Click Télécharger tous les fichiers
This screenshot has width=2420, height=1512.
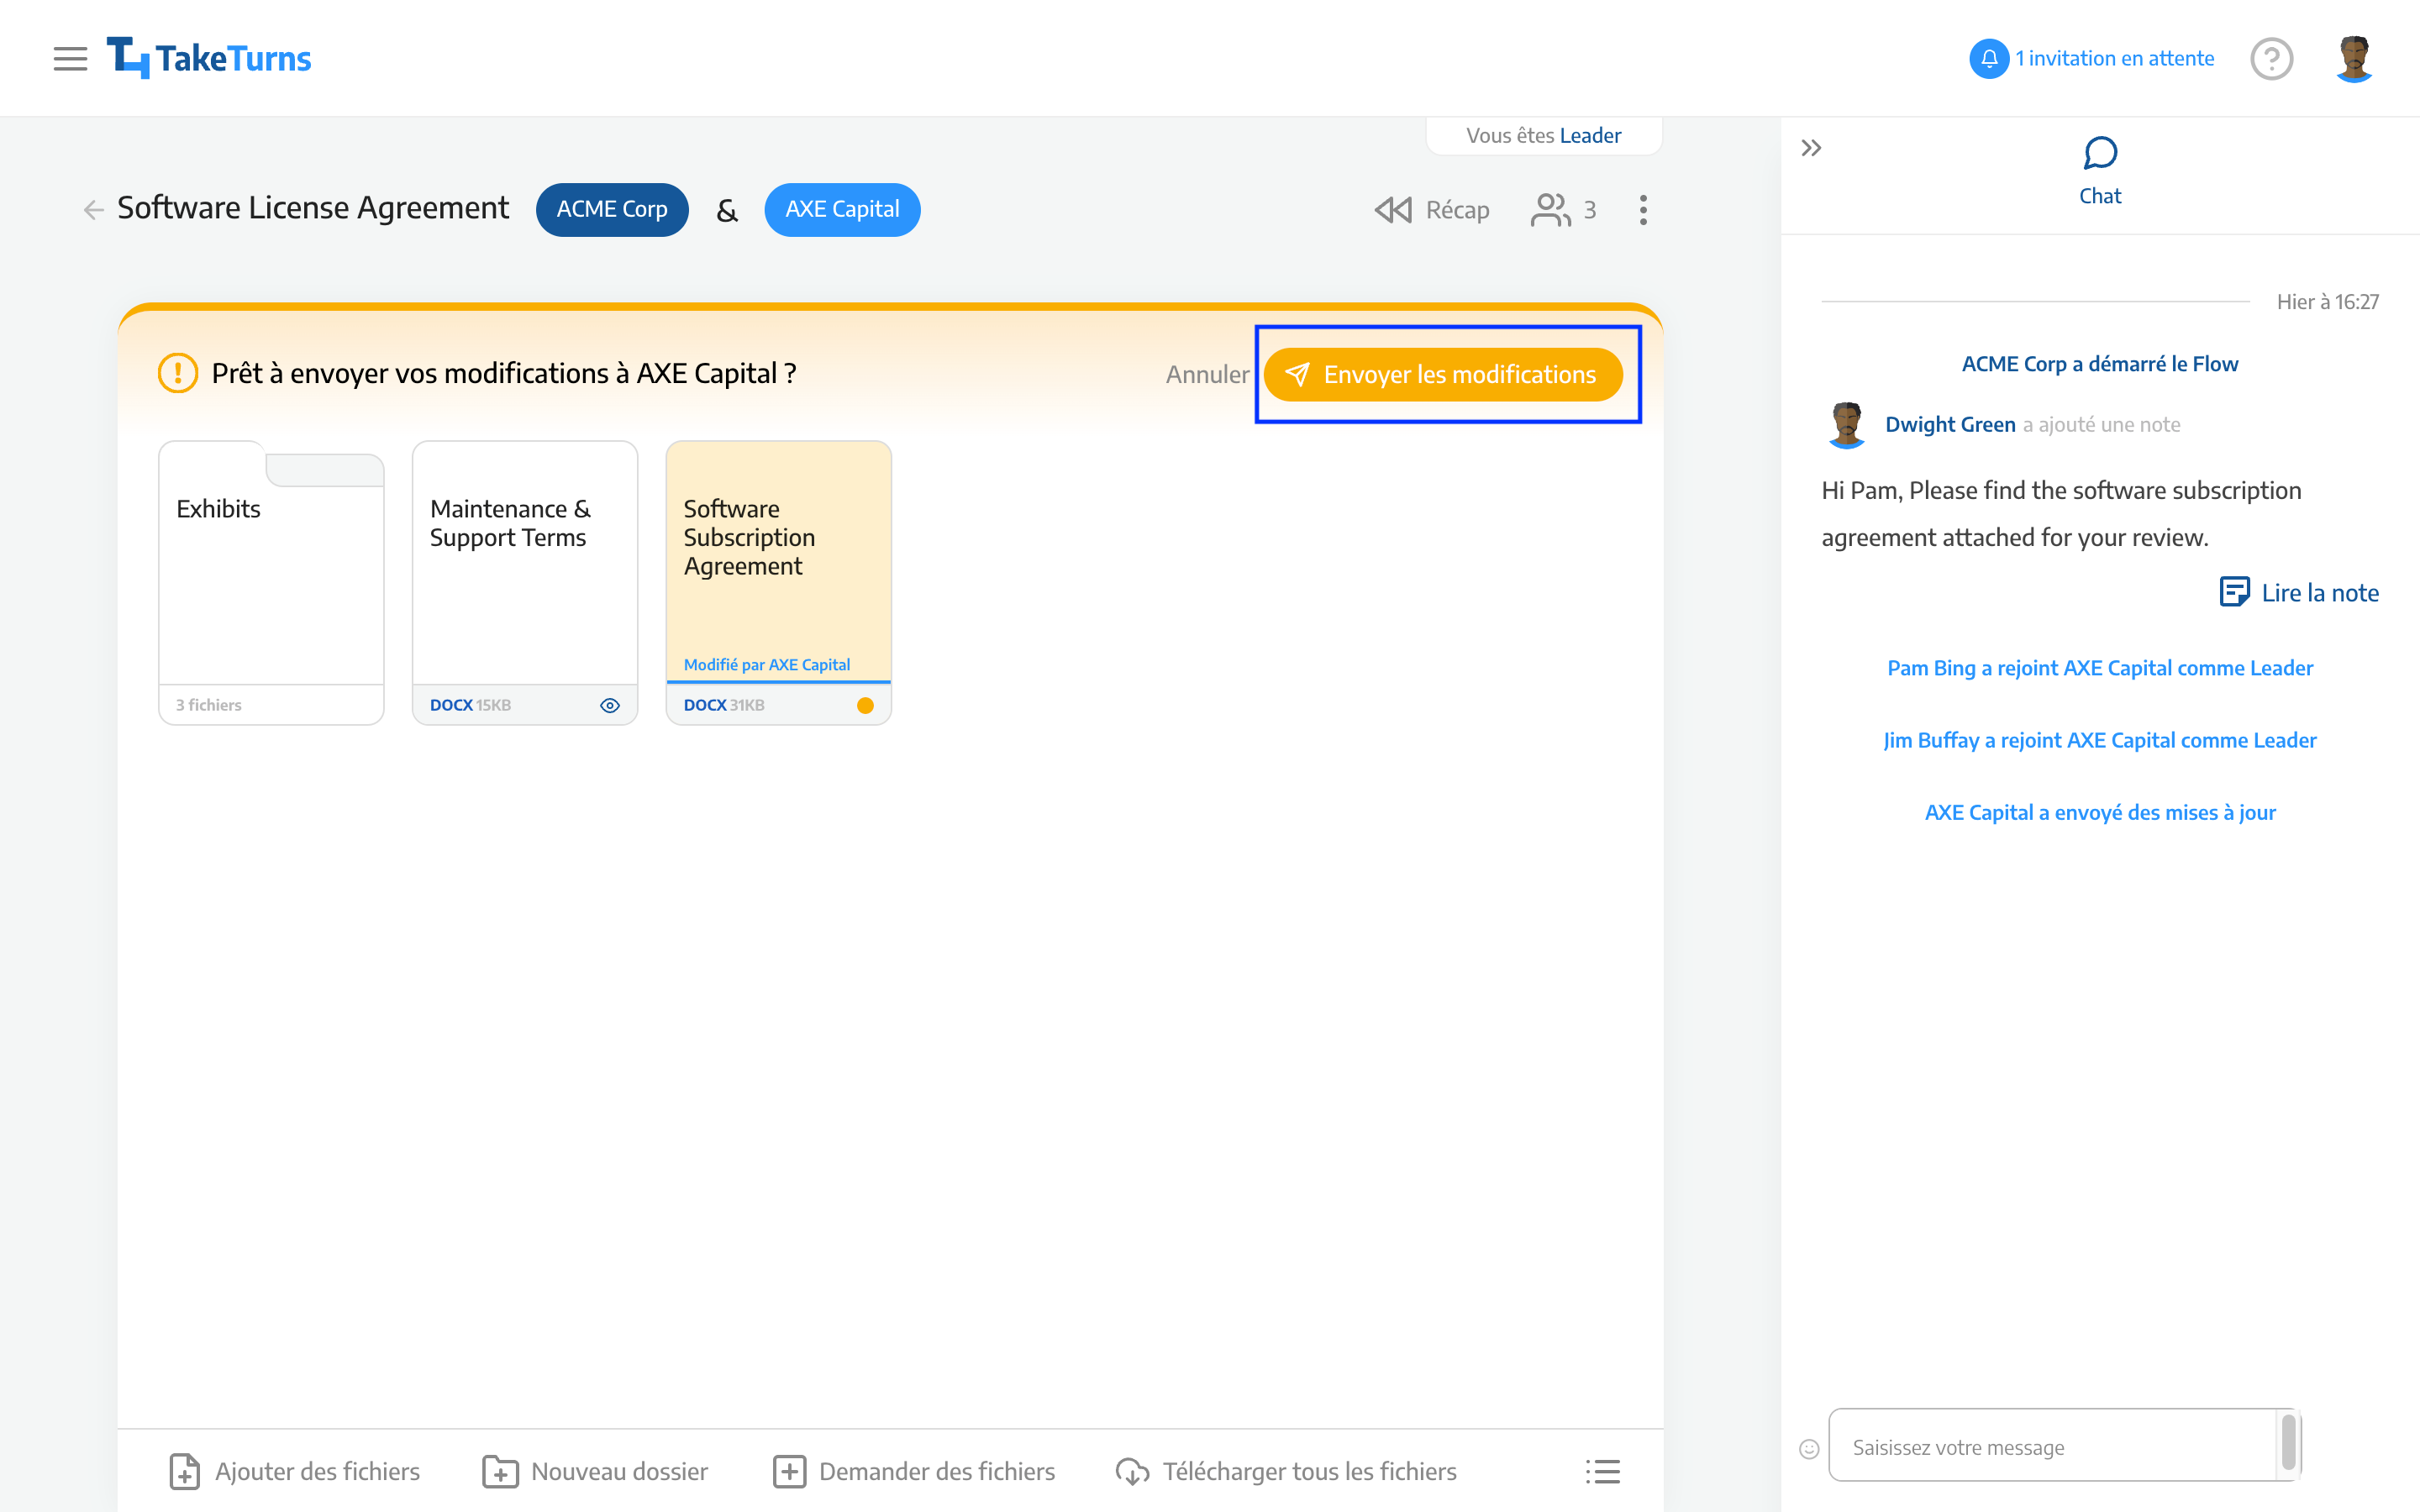point(1286,1471)
